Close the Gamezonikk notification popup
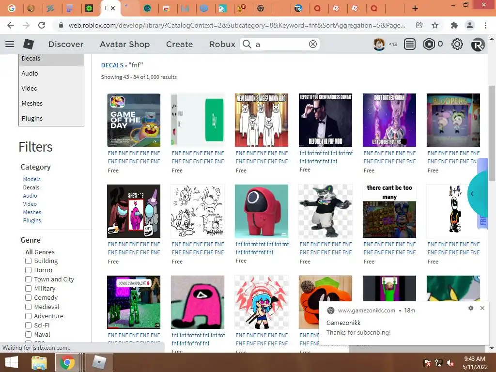Screen dimensions: 496x372 tap(482, 308)
